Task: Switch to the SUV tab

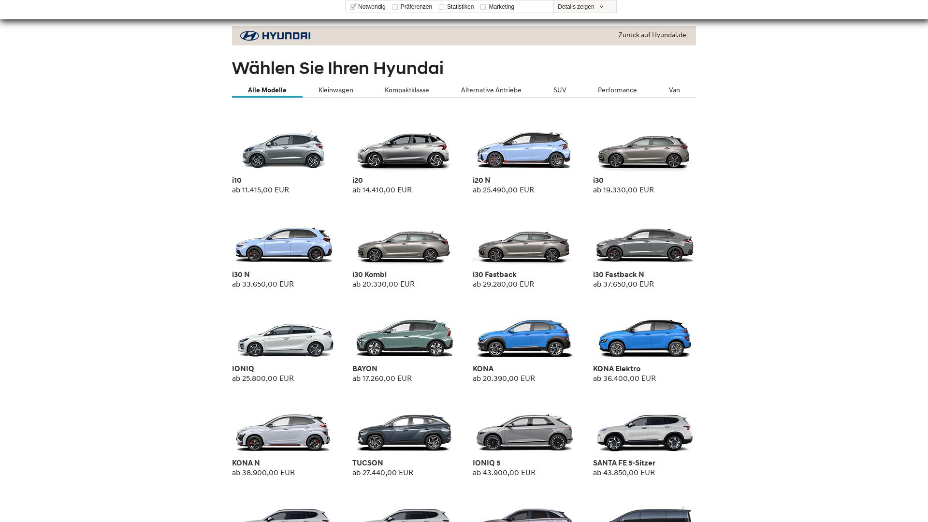Action: click(560, 90)
